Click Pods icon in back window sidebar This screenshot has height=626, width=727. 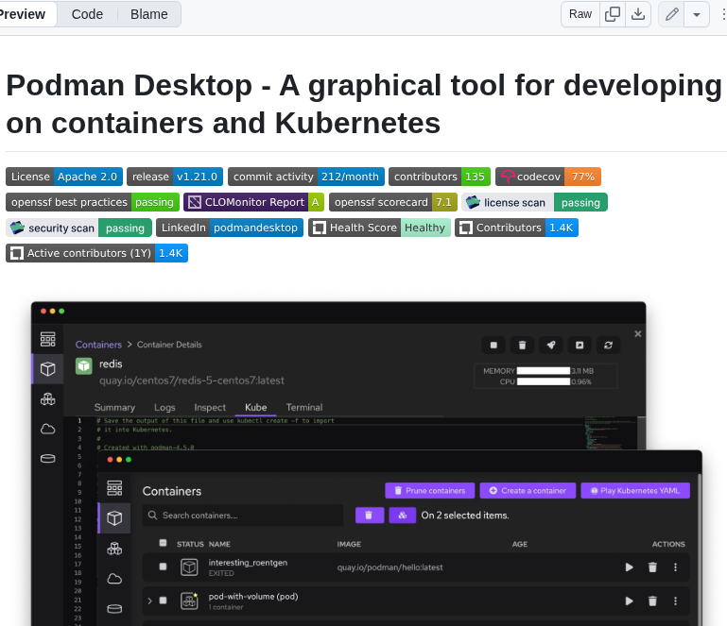(48, 398)
